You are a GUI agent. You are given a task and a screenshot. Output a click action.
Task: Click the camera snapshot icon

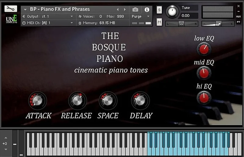tap(135, 10)
